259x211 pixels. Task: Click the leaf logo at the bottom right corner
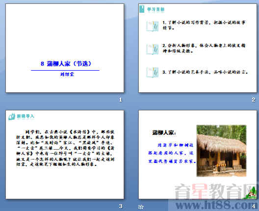click(x=251, y=193)
